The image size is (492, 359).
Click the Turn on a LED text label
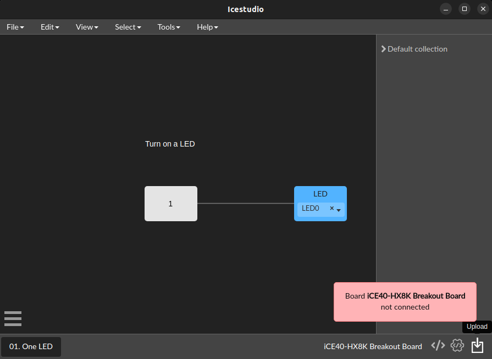[x=170, y=144]
